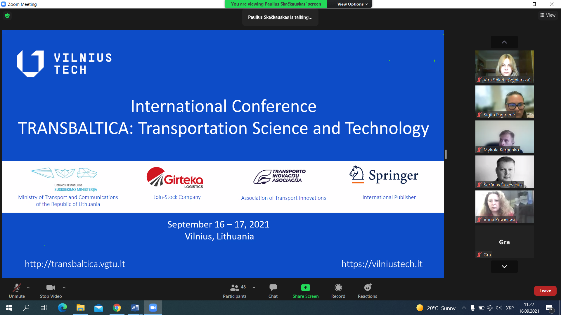This screenshot has width=561, height=315.
Task: Click muted mic icon on Анна Князевич
Action: click(x=479, y=220)
